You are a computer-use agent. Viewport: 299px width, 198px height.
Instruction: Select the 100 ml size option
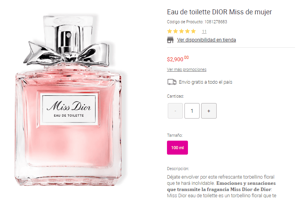pos(177,148)
